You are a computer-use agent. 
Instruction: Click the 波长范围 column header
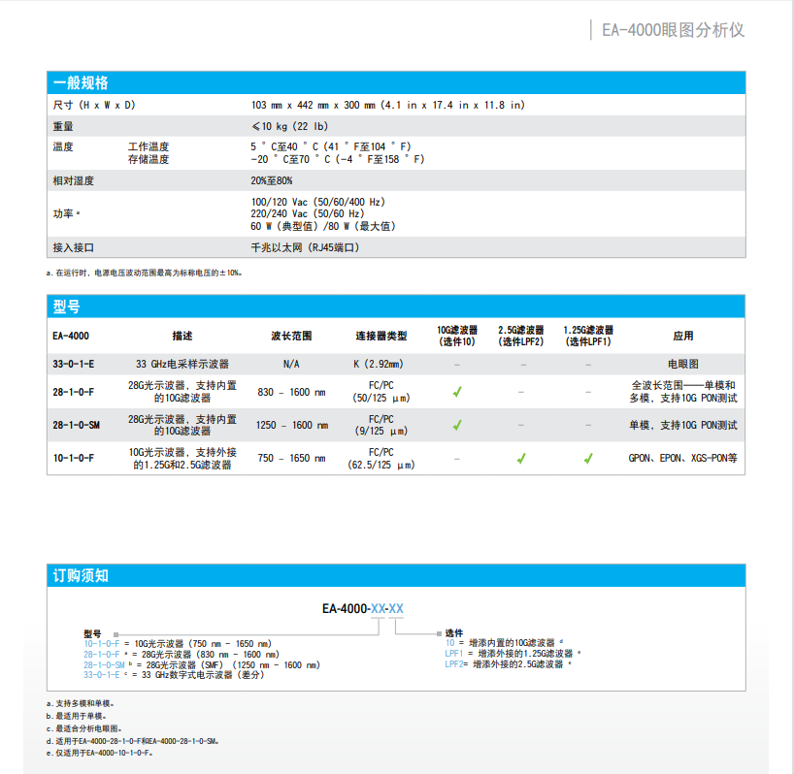(291, 336)
